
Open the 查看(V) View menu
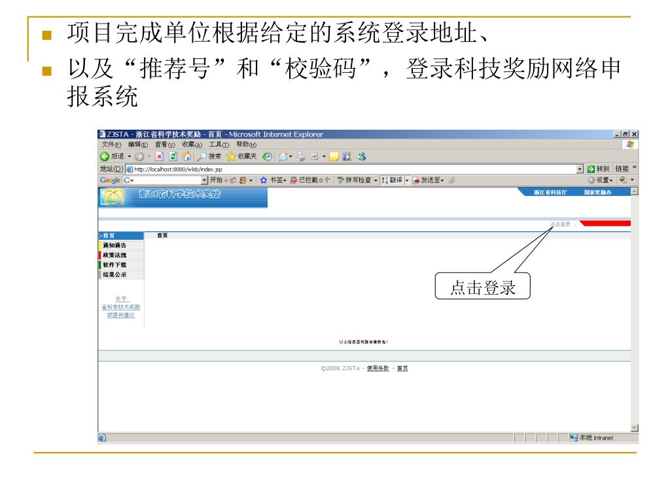(x=165, y=145)
